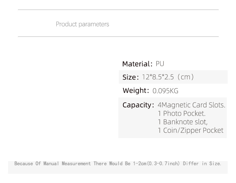Click the horizontal line above Product parameters
Image resolution: width=236 pixels, height=183 pixels.
pos(118,10)
